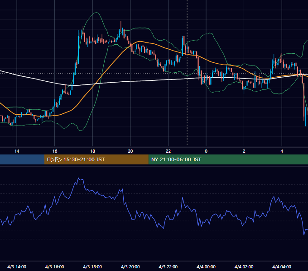Click the oscillator spike near 22:45
This screenshot has width=308, height=271.
point(183,198)
